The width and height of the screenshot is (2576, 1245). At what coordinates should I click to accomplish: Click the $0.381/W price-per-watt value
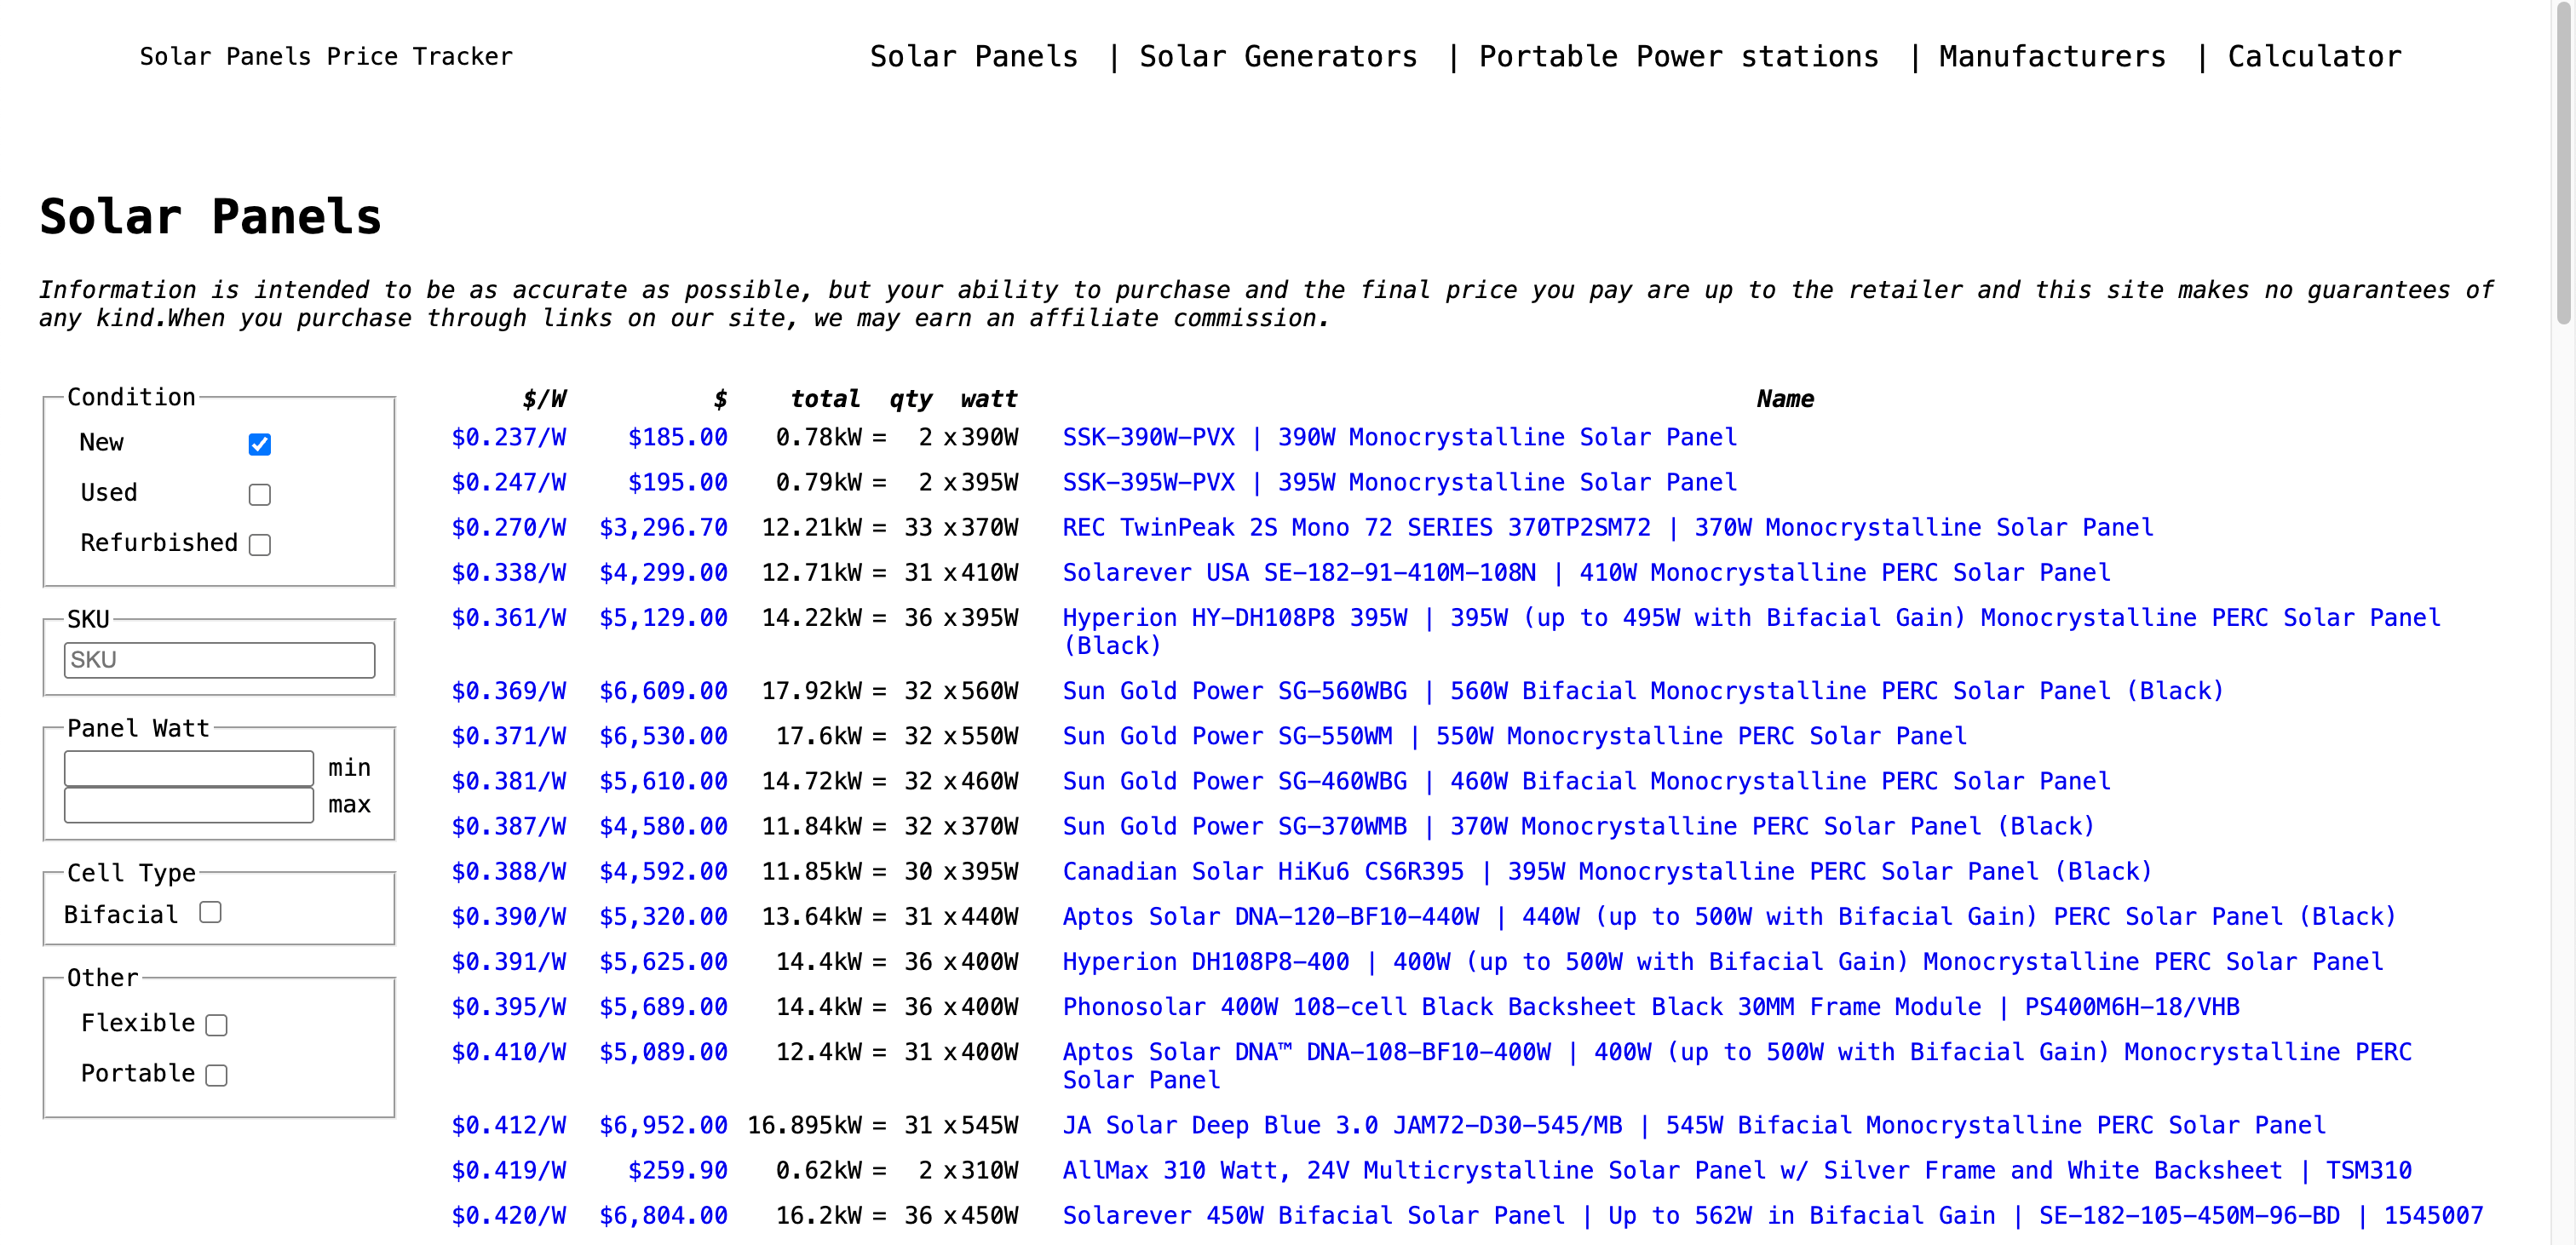tap(509, 781)
